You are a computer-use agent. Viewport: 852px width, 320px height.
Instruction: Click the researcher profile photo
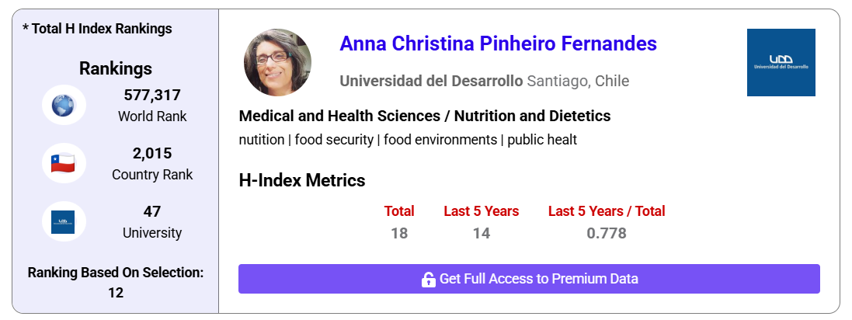click(x=277, y=62)
